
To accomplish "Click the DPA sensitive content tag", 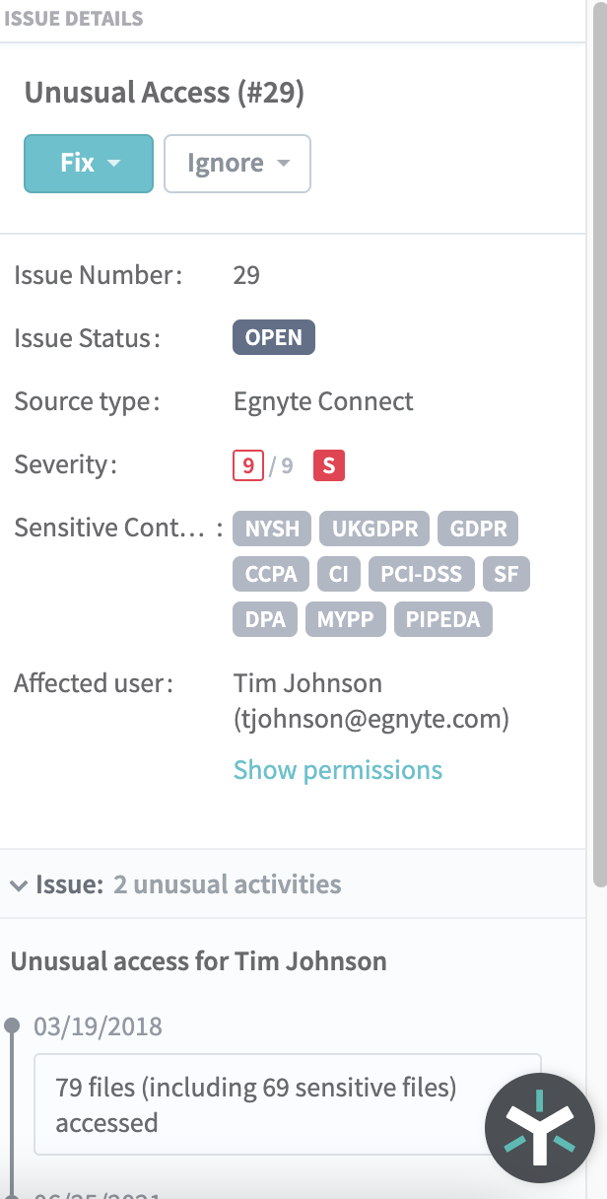I will 265,619.
